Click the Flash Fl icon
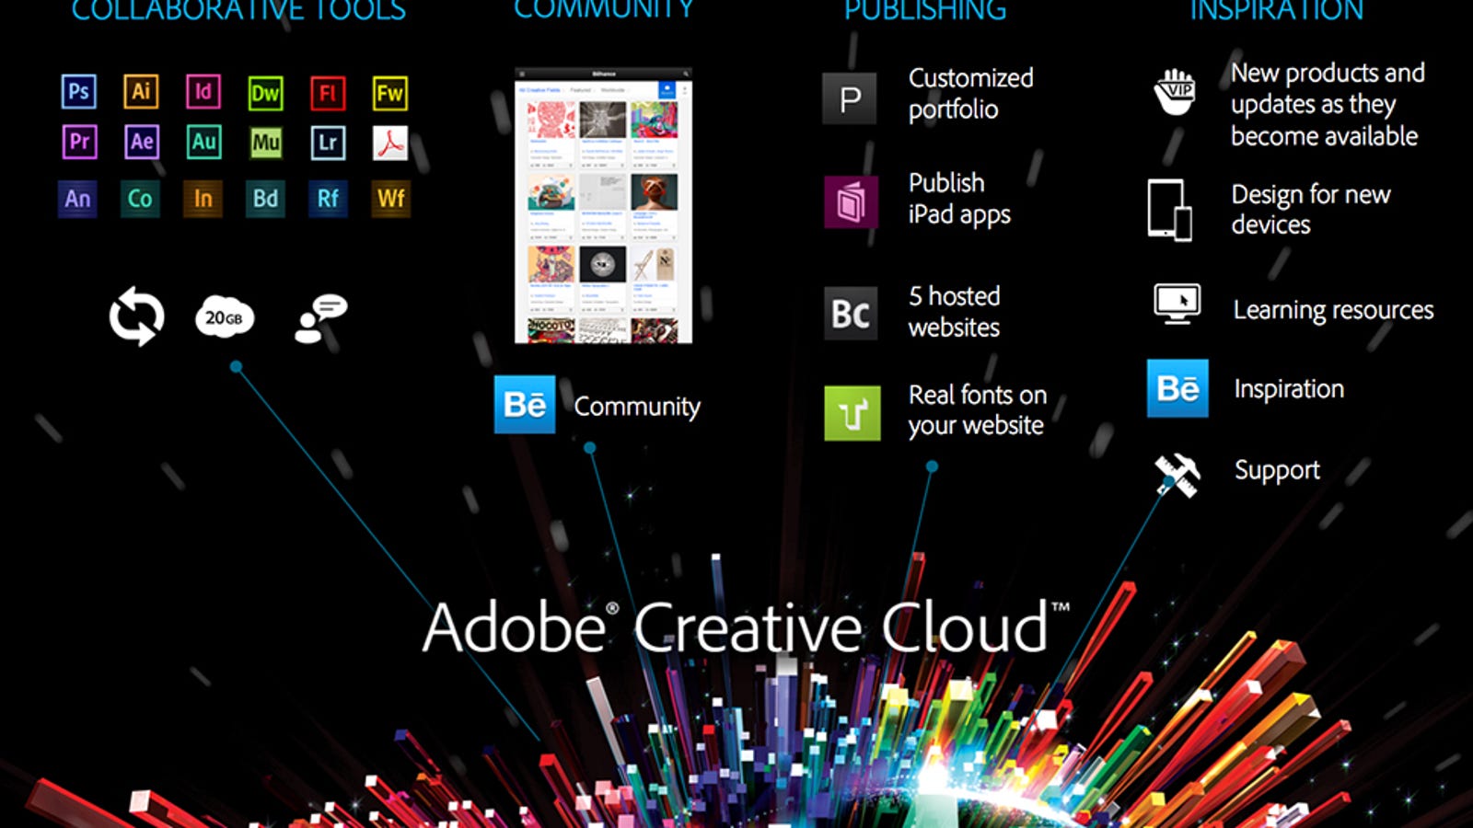 [328, 93]
